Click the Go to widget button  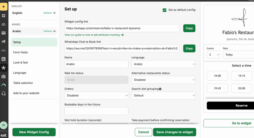click(x=229, y=123)
